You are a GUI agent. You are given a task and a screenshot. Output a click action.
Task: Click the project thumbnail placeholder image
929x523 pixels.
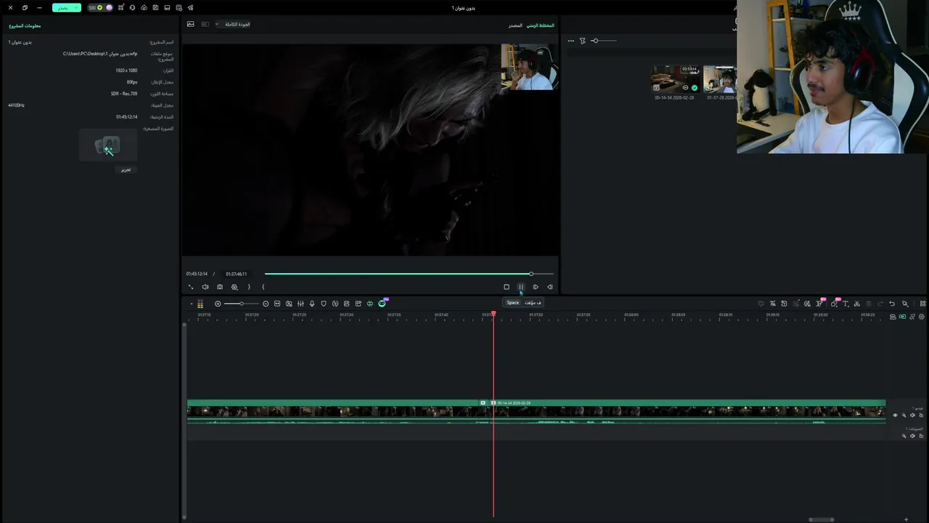point(107,145)
